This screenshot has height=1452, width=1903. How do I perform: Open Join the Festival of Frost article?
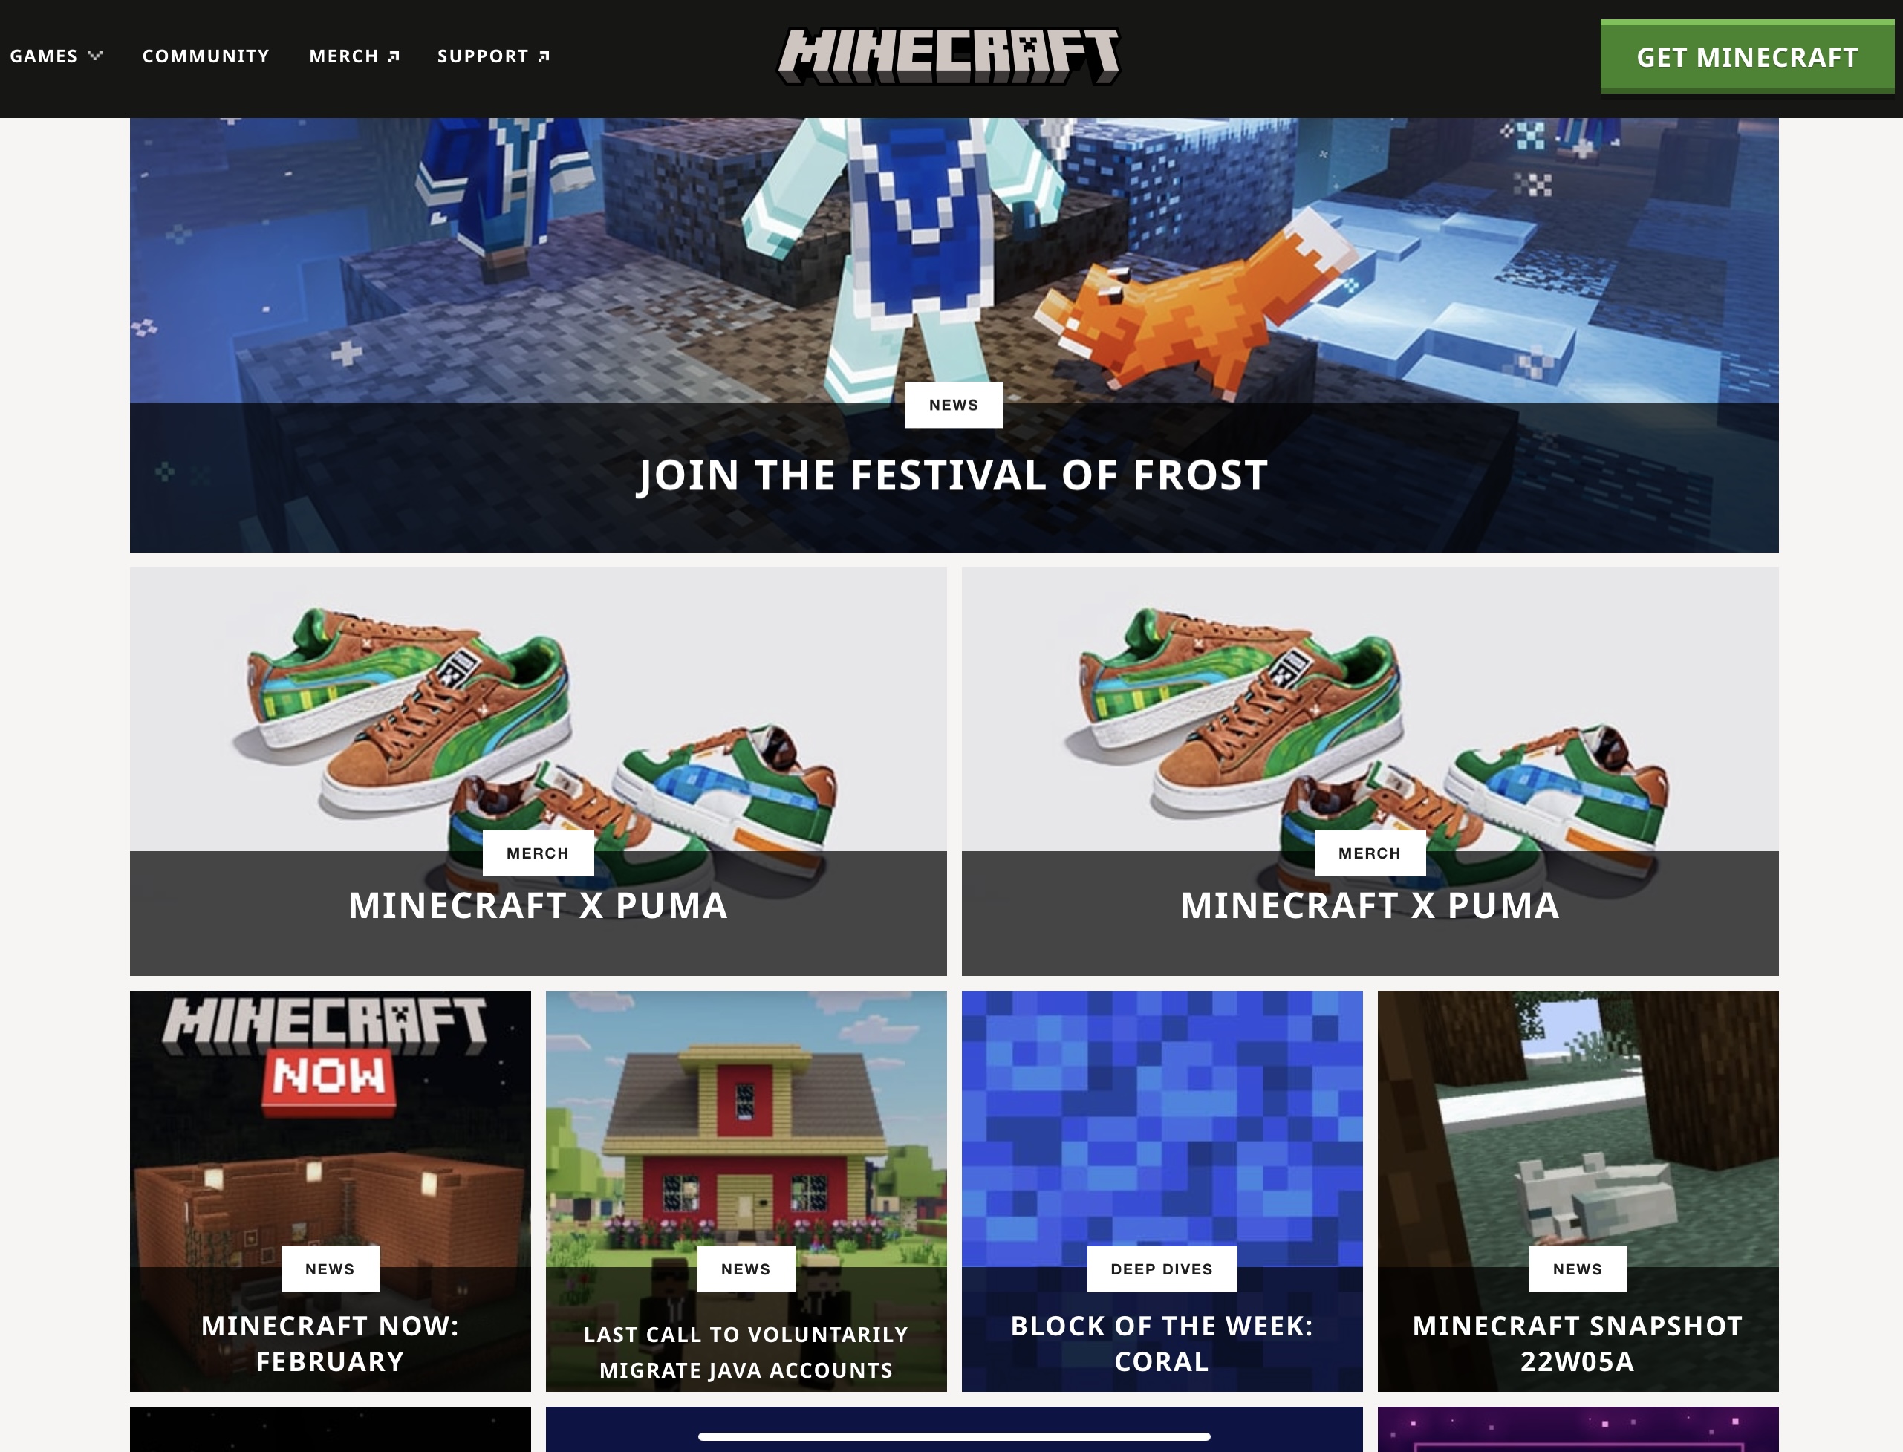coord(953,475)
